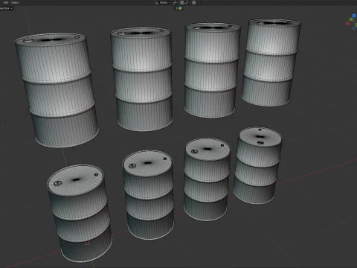Open the Global transform orientation dropdown
Viewport: 357px width, 268px height.
click(x=163, y=2)
